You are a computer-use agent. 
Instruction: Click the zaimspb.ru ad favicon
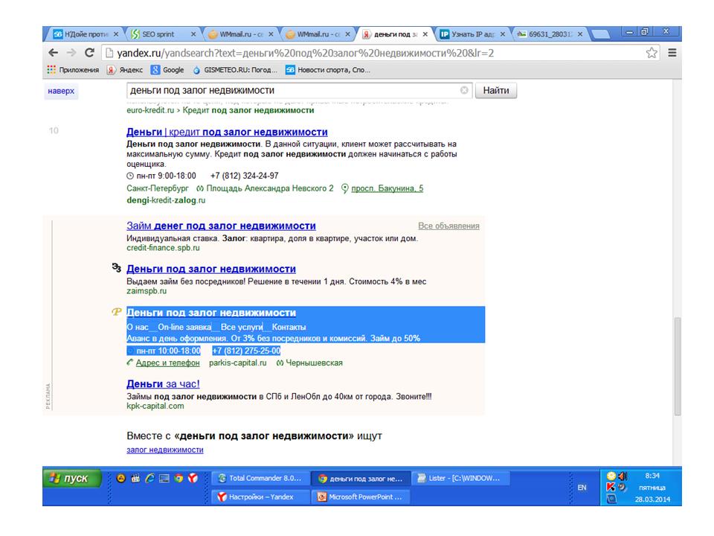(x=117, y=267)
